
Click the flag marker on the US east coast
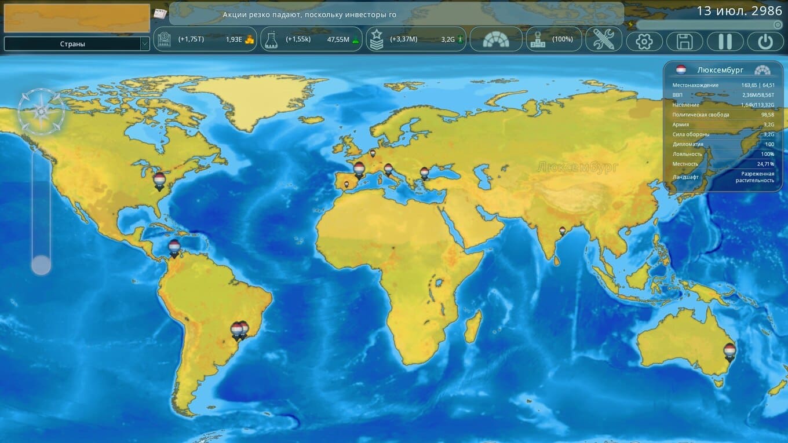point(159,180)
